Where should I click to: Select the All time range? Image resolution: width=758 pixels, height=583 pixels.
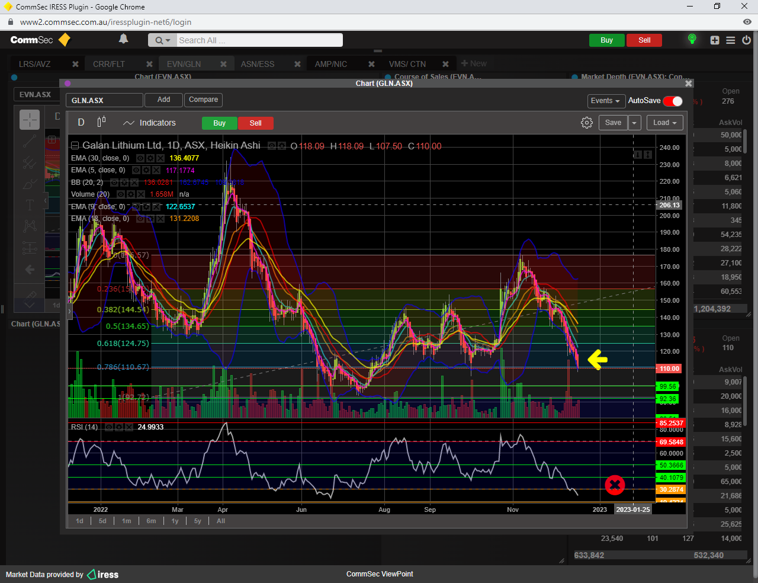[221, 521]
